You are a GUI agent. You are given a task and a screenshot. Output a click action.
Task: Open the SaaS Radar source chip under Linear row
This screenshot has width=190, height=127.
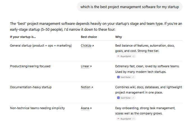pyautogui.click(x=126, y=77)
